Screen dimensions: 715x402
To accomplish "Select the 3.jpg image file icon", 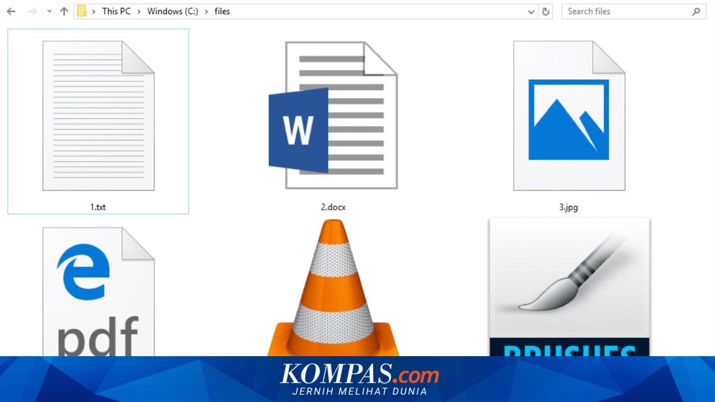I will [569, 116].
